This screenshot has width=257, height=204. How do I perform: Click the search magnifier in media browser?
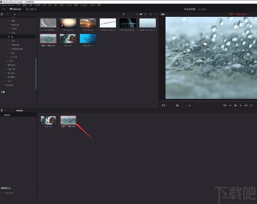(151, 14)
